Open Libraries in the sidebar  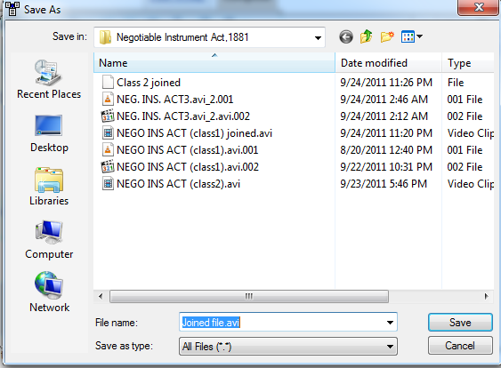49,187
